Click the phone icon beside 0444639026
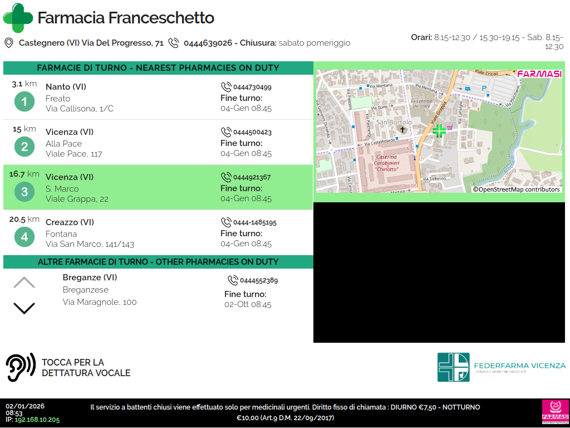The image size is (570, 428). [174, 43]
